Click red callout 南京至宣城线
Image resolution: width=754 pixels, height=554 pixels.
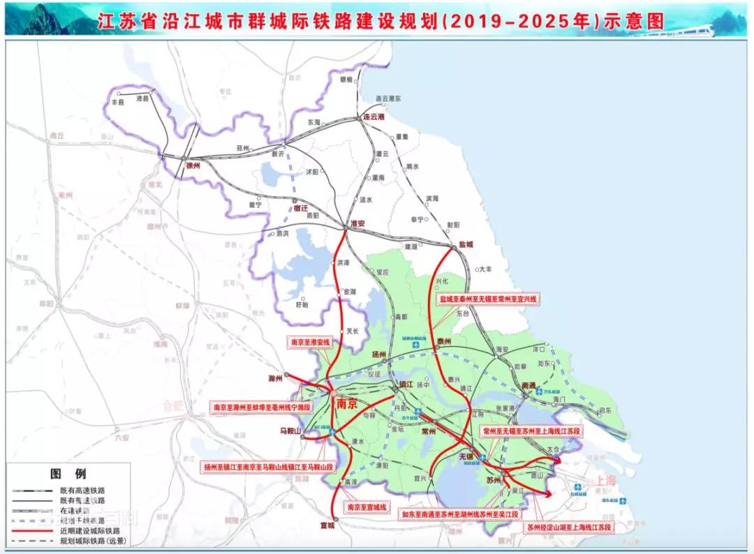pyautogui.click(x=367, y=507)
